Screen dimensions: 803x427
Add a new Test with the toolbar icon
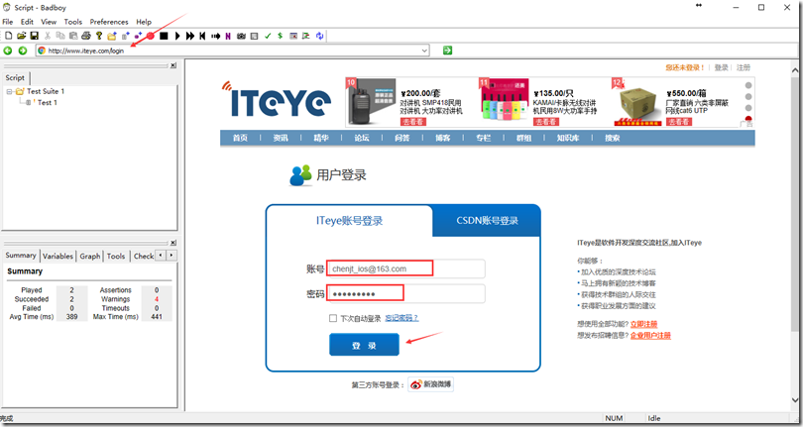coord(126,36)
